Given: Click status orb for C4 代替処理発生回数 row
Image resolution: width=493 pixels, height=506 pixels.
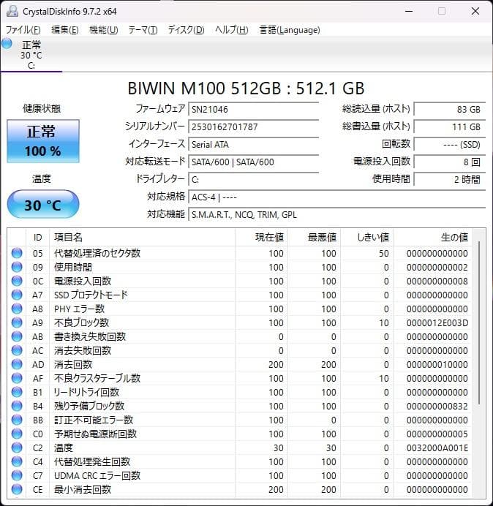Looking at the screenshot, I should 17,461.
